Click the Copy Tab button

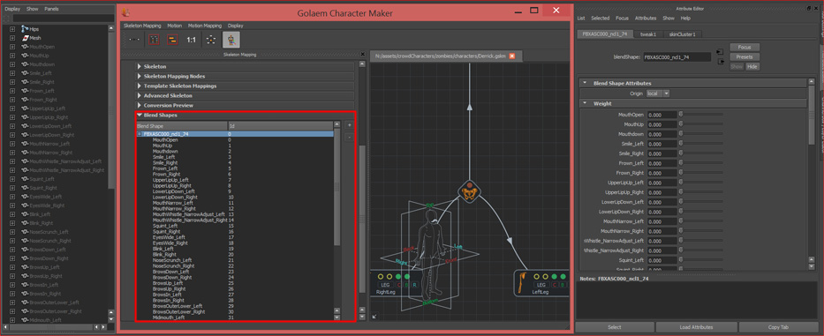778,327
